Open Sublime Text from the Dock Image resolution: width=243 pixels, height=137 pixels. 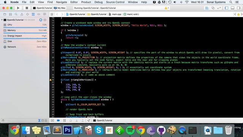57,130
